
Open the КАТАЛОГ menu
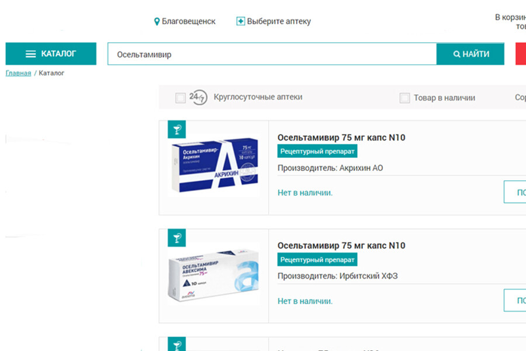tap(51, 54)
